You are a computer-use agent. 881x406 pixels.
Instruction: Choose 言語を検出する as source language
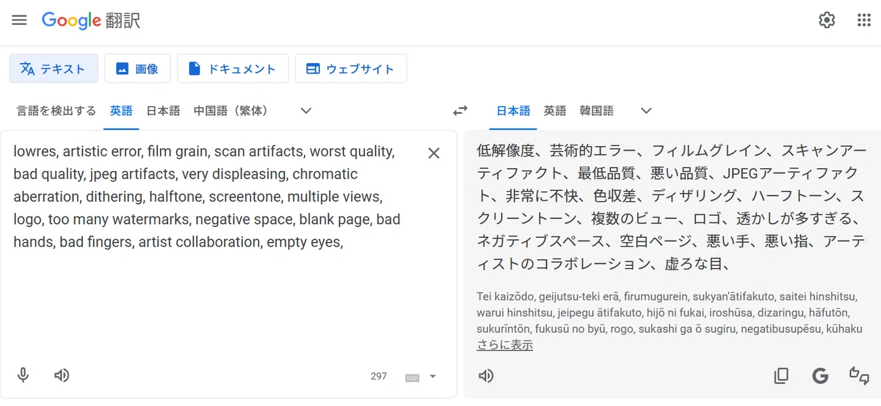point(57,111)
